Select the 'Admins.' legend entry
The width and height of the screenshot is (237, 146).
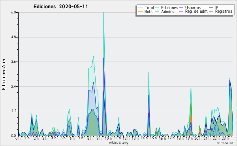(165, 11)
